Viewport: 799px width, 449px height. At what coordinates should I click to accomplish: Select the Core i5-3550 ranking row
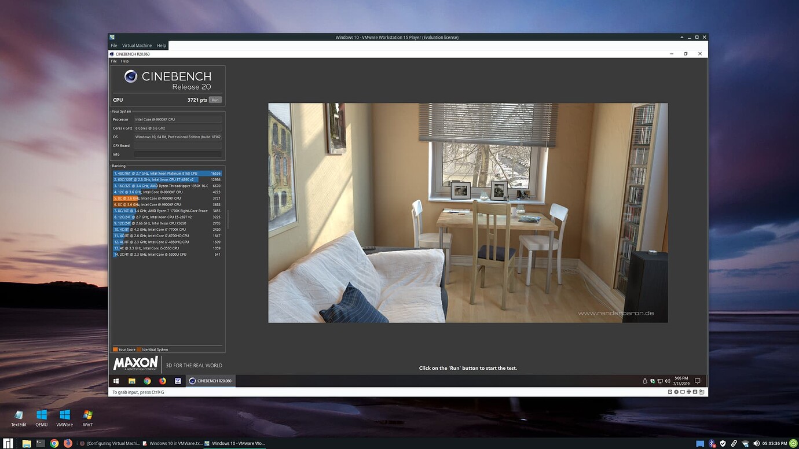(167, 248)
